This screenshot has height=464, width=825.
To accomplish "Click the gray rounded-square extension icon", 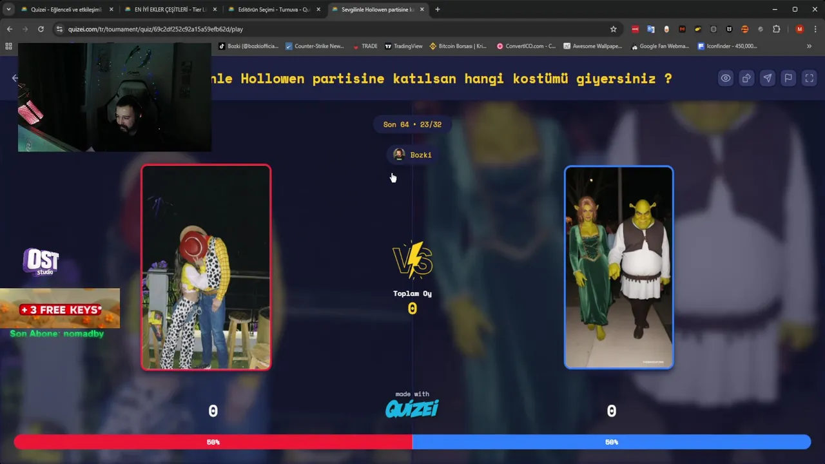I will tap(713, 29).
